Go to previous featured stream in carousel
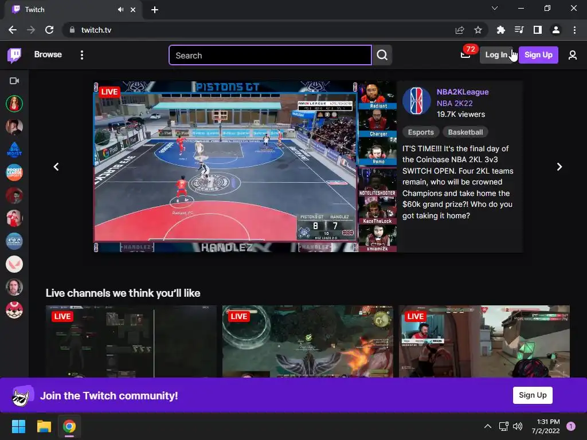 click(56, 167)
